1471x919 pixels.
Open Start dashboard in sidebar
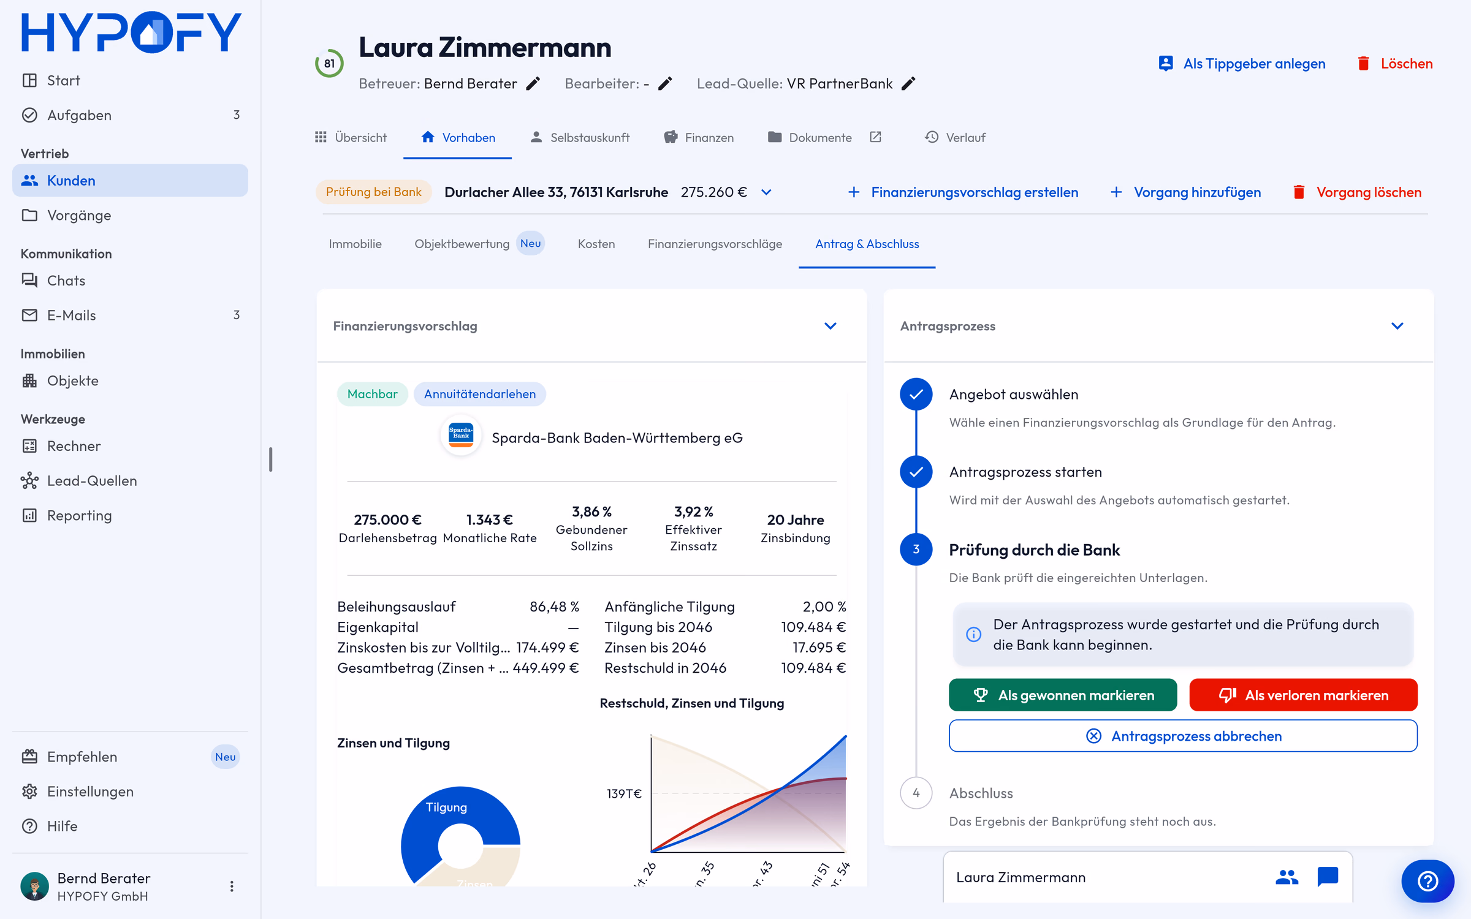click(130, 80)
